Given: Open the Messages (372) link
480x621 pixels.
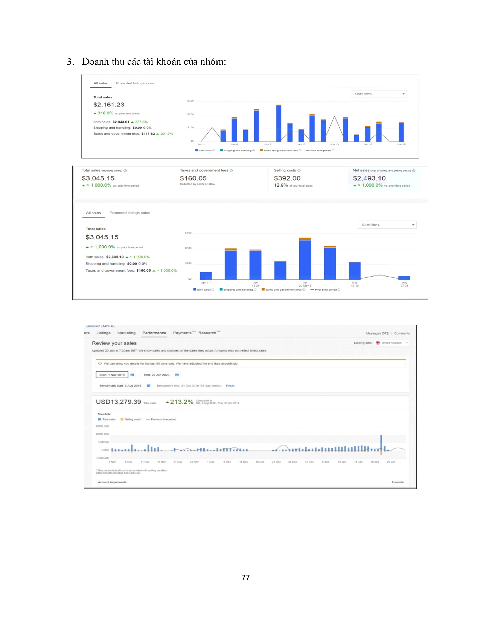Looking at the screenshot, I should click(x=377, y=333).
